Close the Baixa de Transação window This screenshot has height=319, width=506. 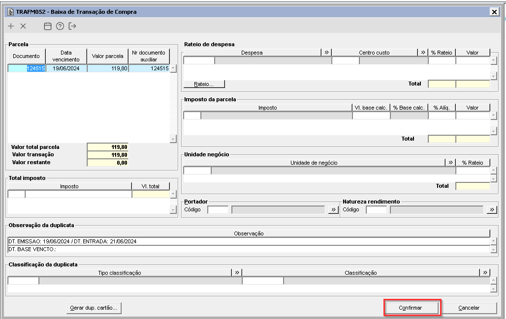point(494,12)
